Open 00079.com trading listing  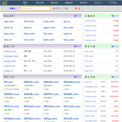pyautogui.click(x=51, y=94)
